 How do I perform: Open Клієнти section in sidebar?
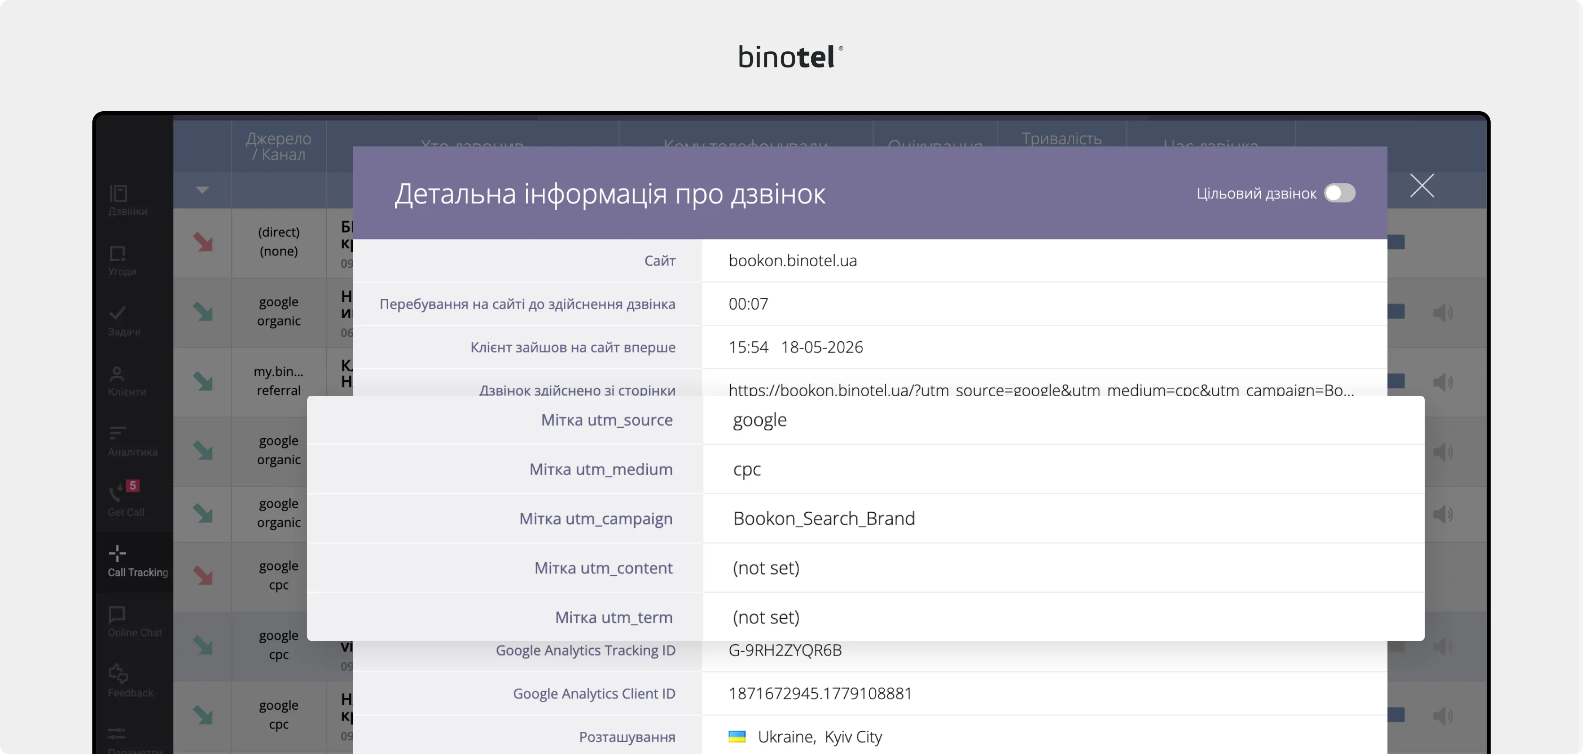point(127,381)
